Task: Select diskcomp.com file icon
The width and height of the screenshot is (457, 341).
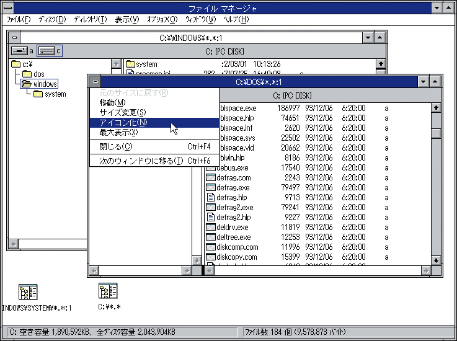Action: point(210,247)
